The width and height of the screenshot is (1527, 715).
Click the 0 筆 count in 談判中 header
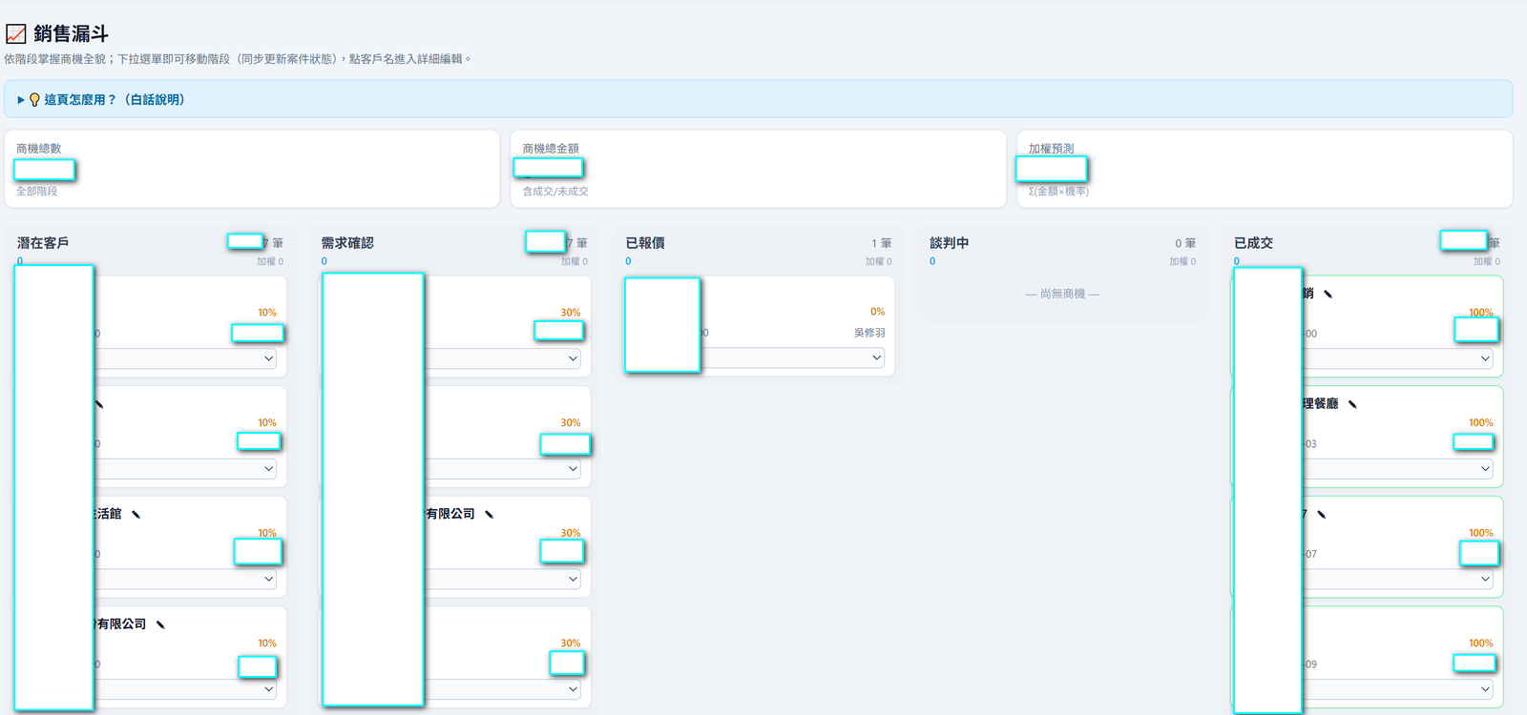(1185, 243)
